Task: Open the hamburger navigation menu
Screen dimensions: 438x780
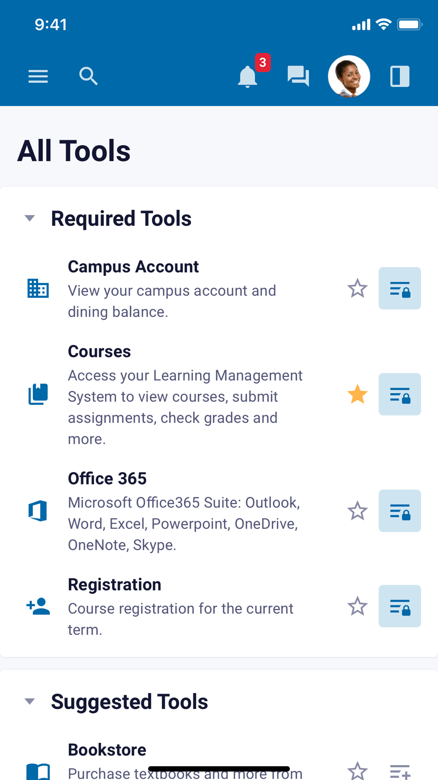Action: pos(38,77)
